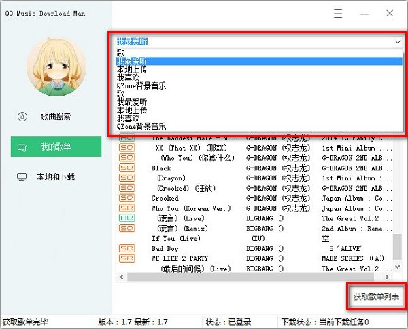Click the monitor icon beside 本地和下载
Screen dimensions: 408x329
(22, 177)
